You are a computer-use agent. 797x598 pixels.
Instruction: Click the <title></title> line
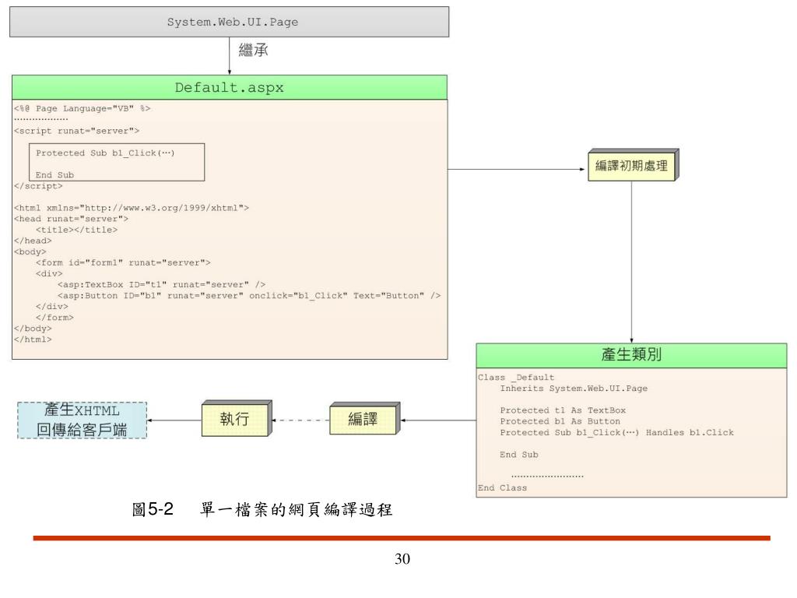click(x=77, y=230)
